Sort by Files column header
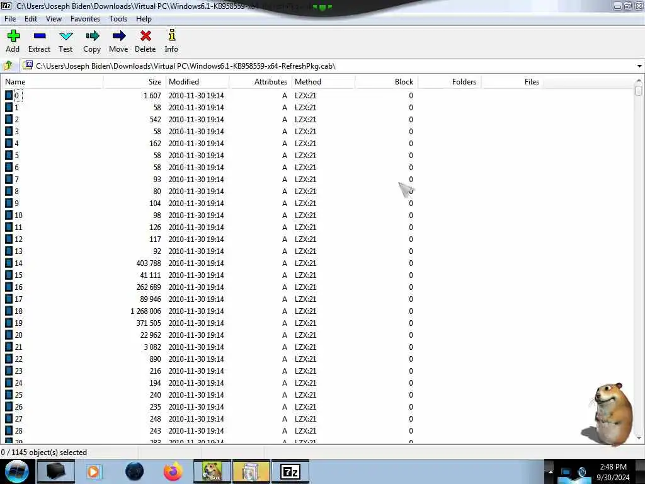 (x=512, y=82)
